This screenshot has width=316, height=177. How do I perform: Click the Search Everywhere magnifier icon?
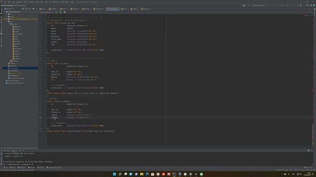coord(308,5)
